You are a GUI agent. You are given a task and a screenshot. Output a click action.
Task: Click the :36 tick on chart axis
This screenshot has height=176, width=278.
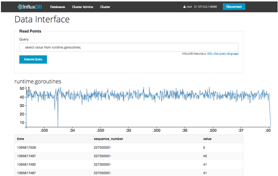[184, 130]
